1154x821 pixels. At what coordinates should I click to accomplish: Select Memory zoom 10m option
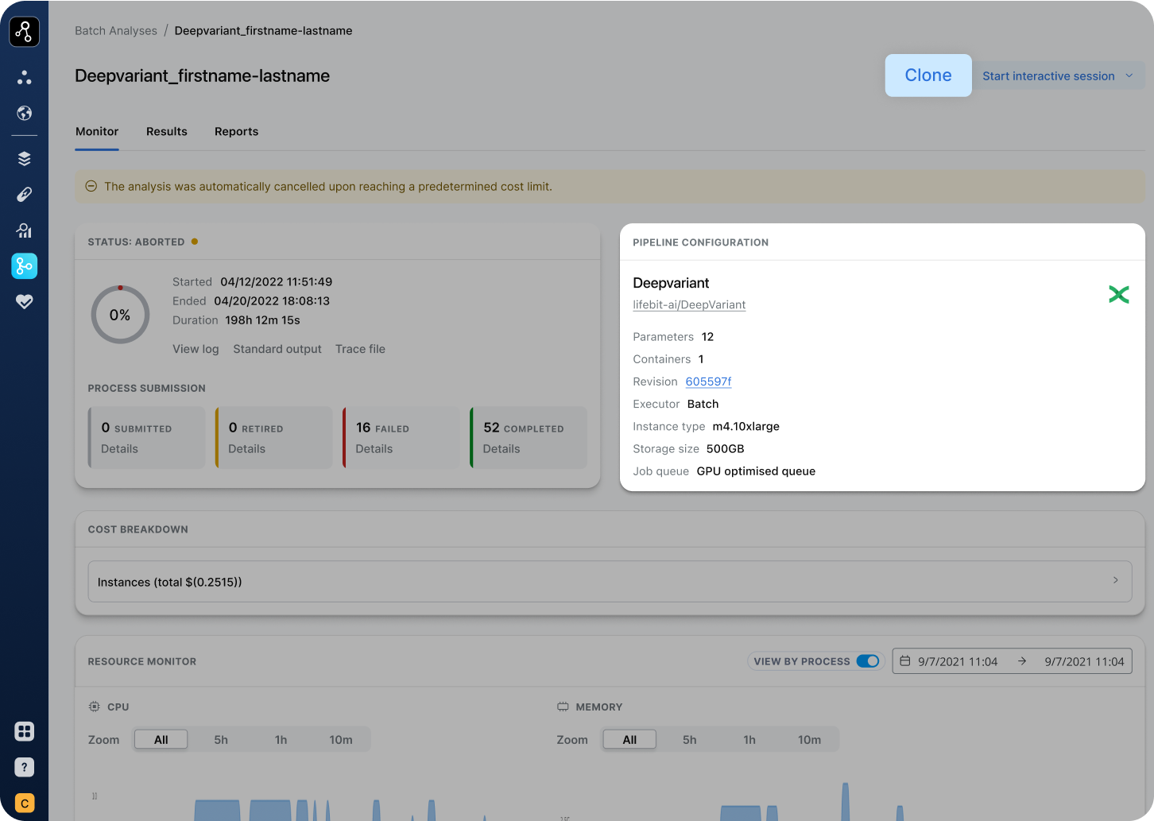tap(809, 739)
